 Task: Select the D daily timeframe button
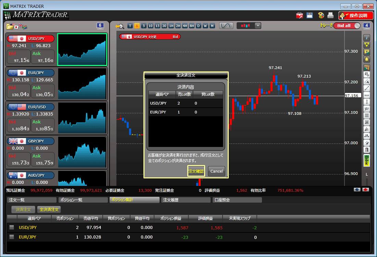[x=198, y=26]
